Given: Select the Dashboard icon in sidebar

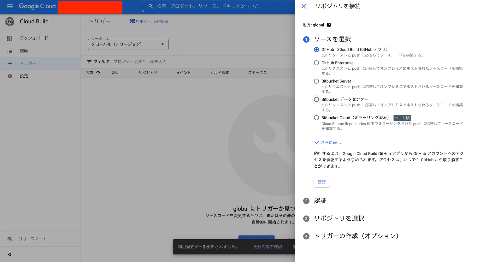Looking at the screenshot, I should click(9, 38).
